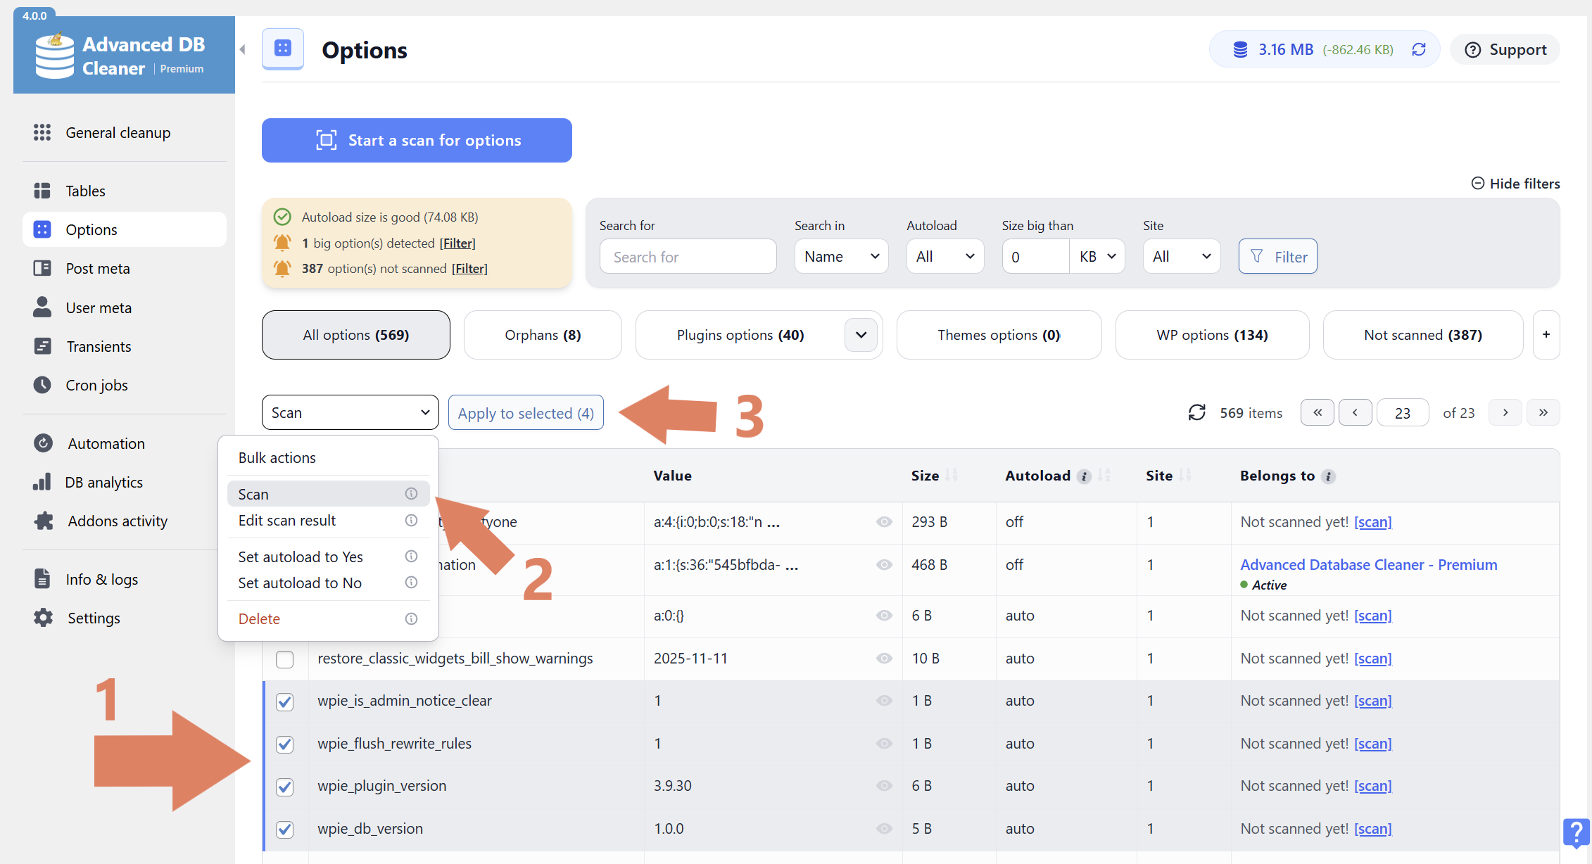
Task: Preview the wpie_plugin_version value with the eye icon
Action: [x=884, y=786]
